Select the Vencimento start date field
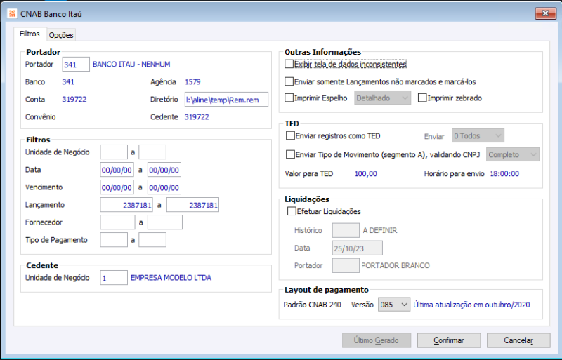 pyautogui.click(x=117, y=187)
